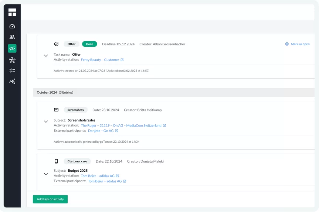The height and width of the screenshot is (212, 319).
Task: Click the goTom logo icon in sidebar
Action: (x=12, y=12)
